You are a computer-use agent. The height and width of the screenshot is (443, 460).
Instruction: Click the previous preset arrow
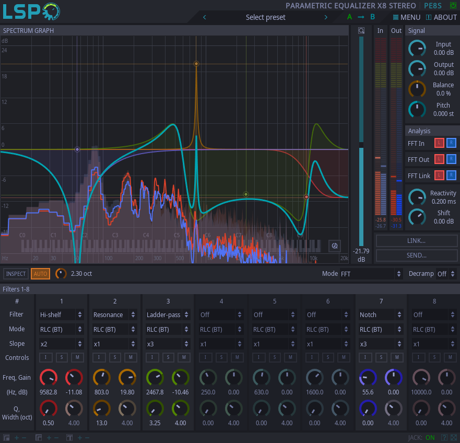click(205, 17)
